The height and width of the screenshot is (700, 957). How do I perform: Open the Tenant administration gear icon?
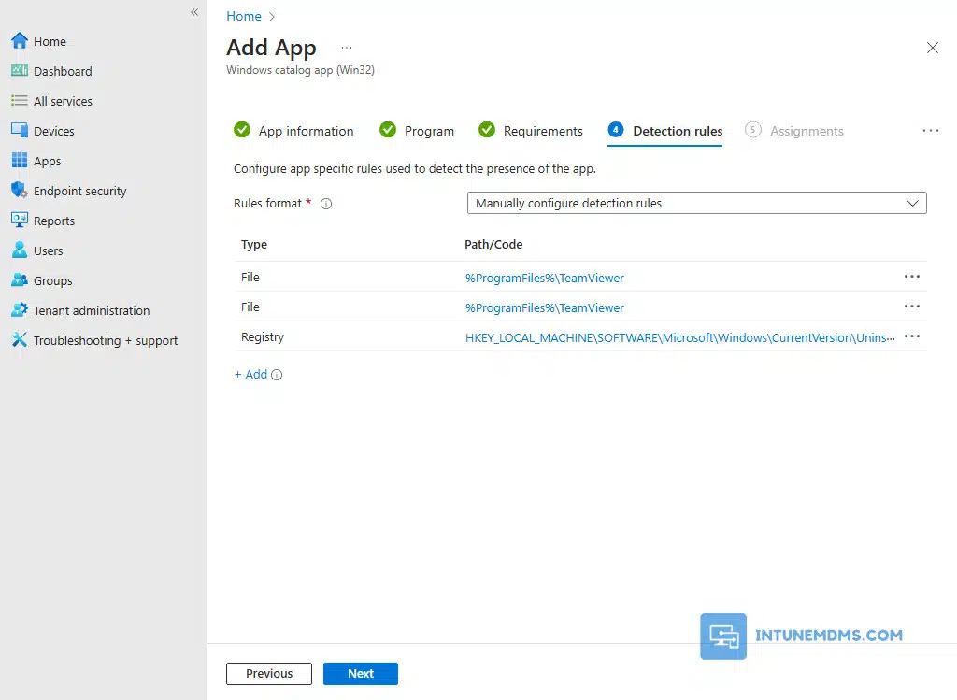(x=20, y=310)
